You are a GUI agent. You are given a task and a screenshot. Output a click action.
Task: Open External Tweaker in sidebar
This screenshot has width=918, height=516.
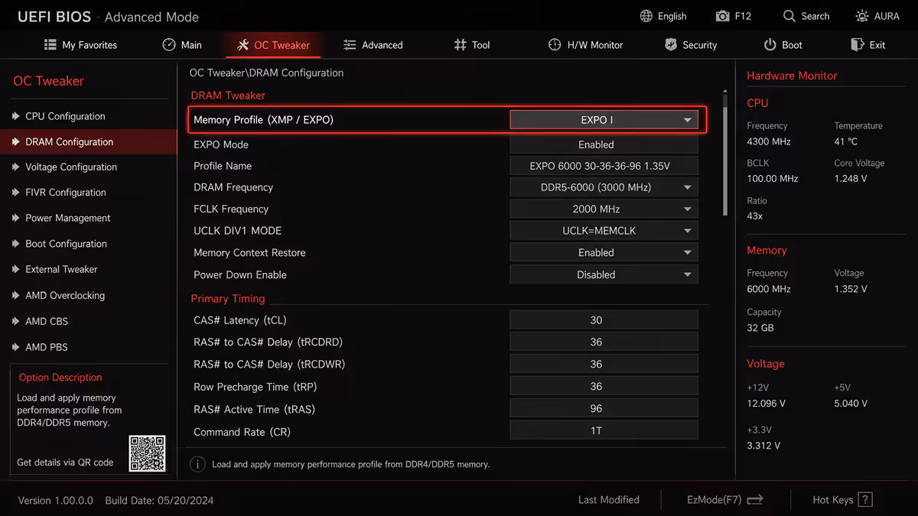point(88,269)
